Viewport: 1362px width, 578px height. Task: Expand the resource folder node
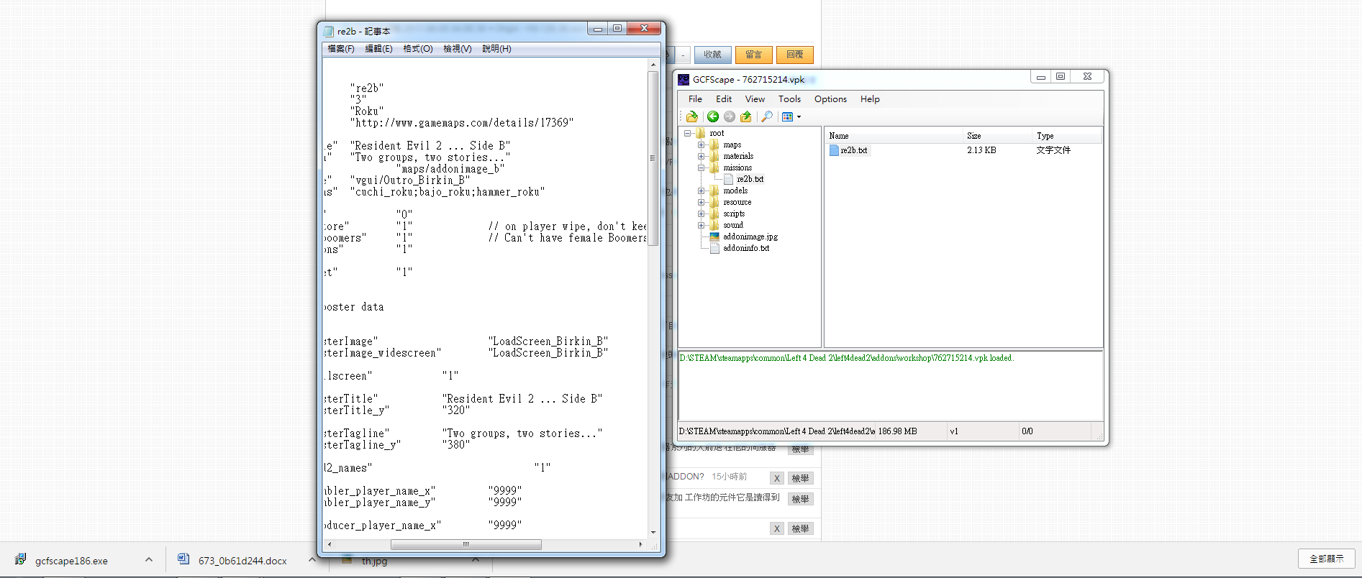(x=701, y=202)
